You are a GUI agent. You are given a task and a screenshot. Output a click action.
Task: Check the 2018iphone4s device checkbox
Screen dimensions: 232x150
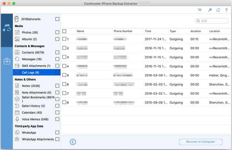(57, 19)
